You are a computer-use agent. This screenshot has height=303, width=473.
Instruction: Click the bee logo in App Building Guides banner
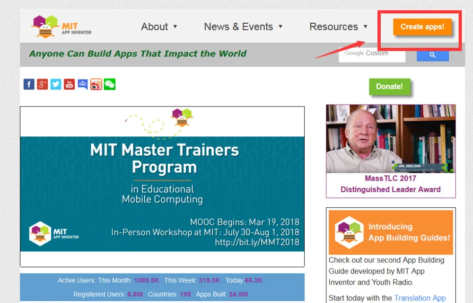tap(349, 232)
